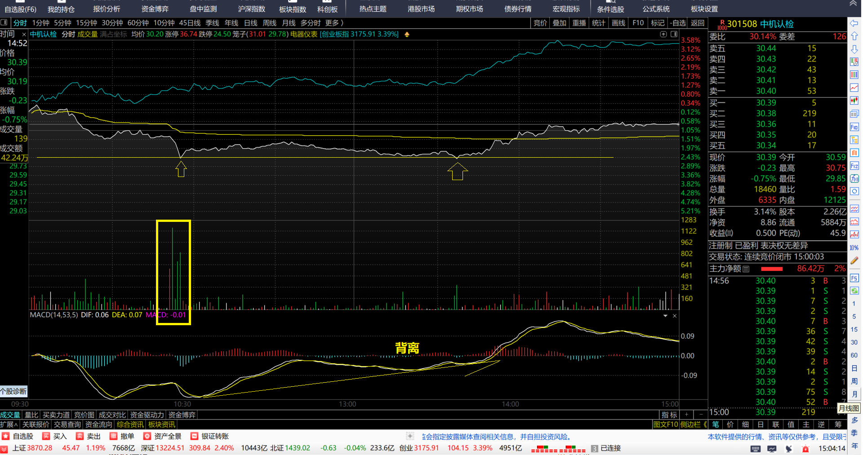Image resolution: width=863 pixels, height=455 pixels.
Task: Click the 图文F10 button
Action: point(665,424)
